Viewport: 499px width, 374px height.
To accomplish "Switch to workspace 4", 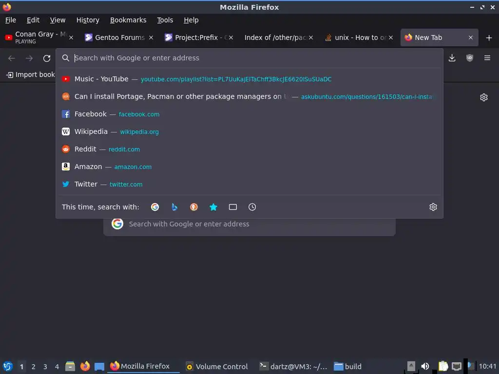I will (x=57, y=367).
